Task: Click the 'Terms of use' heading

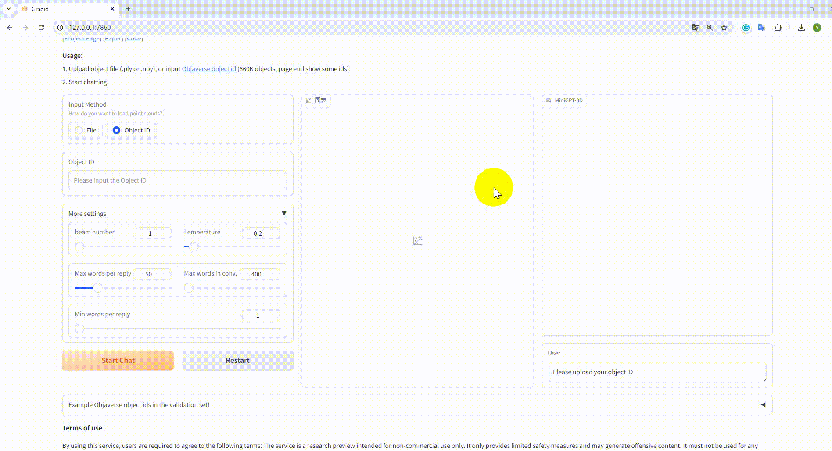Action: coord(82,428)
